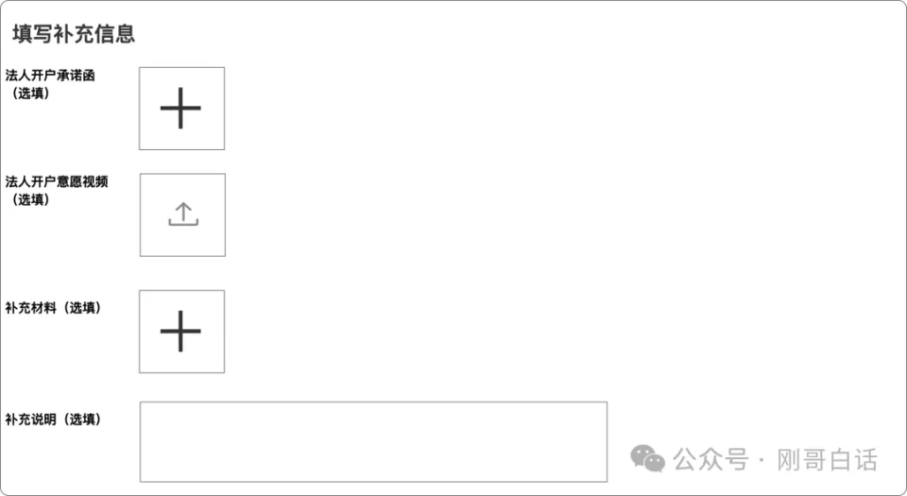Click （选填） under 法人开户承诺函
This screenshot has height=496, width=907.
point(31,94)
